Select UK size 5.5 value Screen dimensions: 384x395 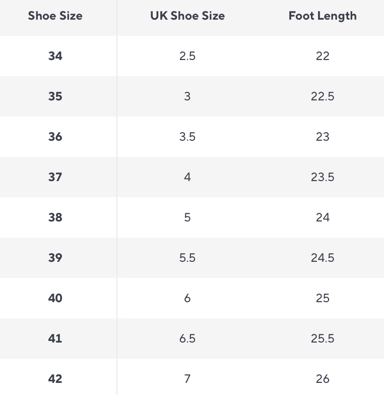[x=187, y=257]
